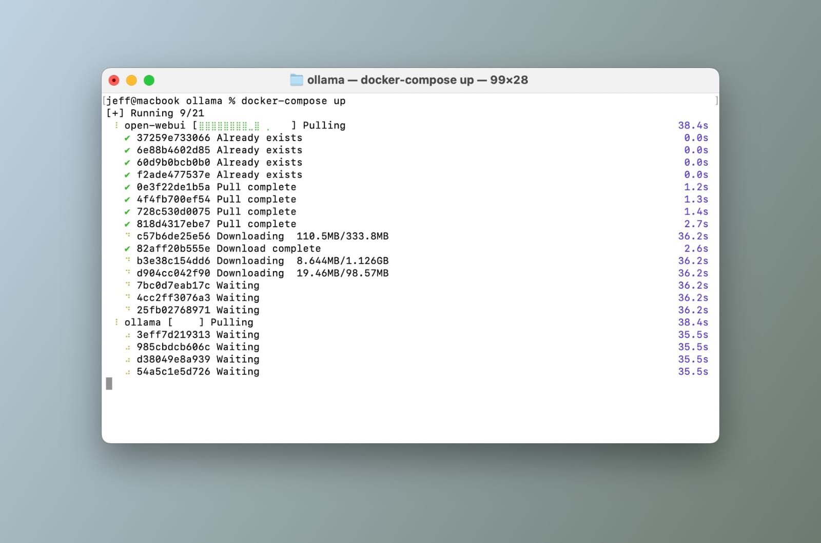Click the gray terminal cursor block
This screenshot has height=543, width=821.
pyautogui.click(x=109, y=383)
